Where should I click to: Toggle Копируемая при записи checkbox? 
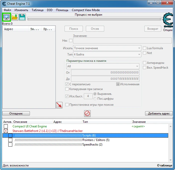coord(67,89)
